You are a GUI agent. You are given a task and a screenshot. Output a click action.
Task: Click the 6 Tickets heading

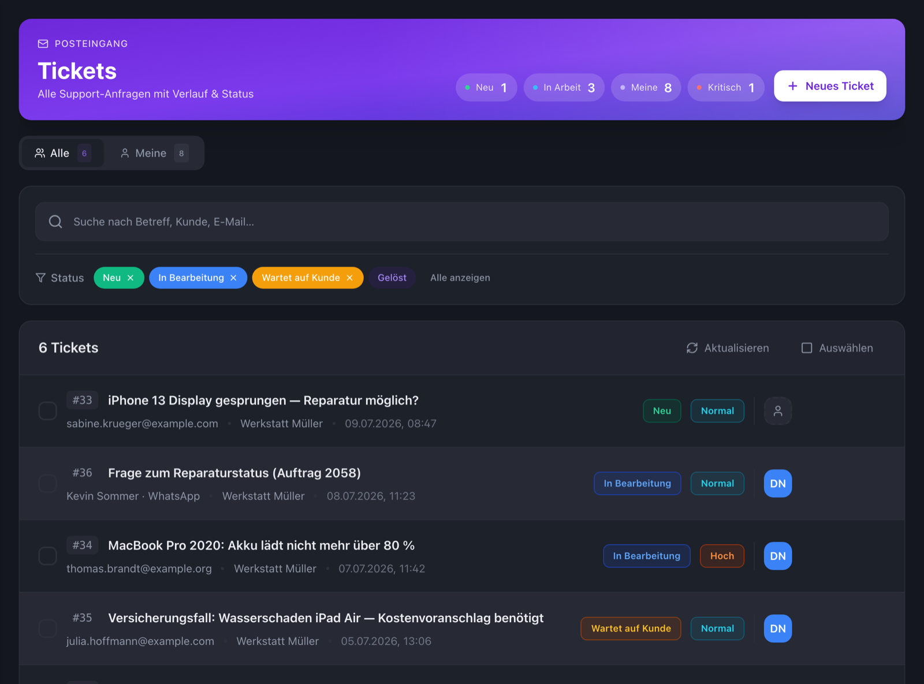point(68,348)
